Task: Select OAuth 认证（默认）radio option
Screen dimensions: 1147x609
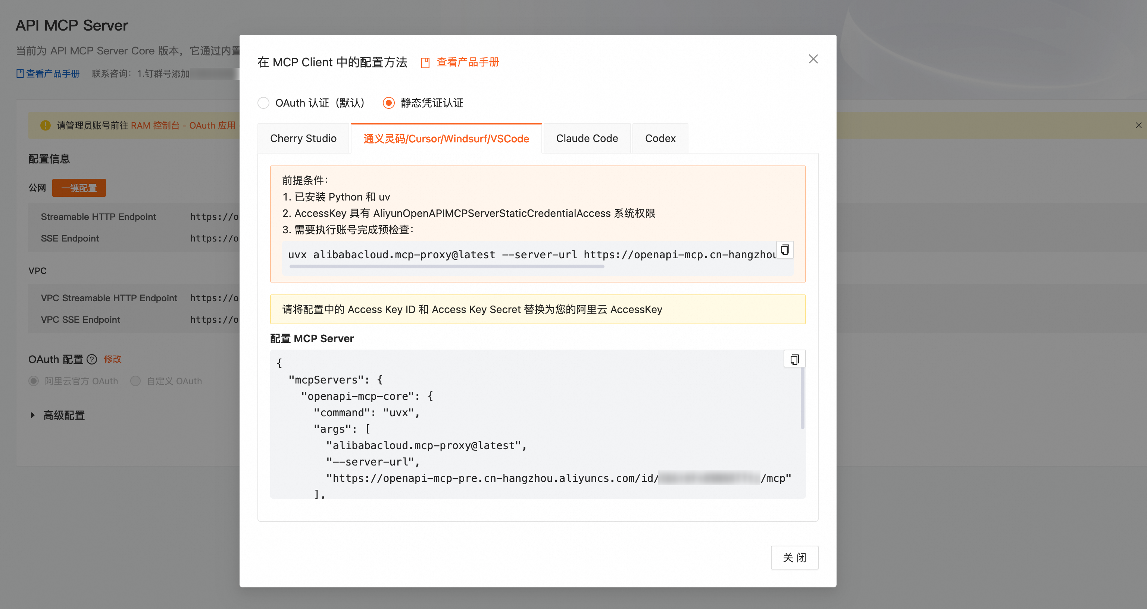Action: pyautogui.click(x=263, y=103)
